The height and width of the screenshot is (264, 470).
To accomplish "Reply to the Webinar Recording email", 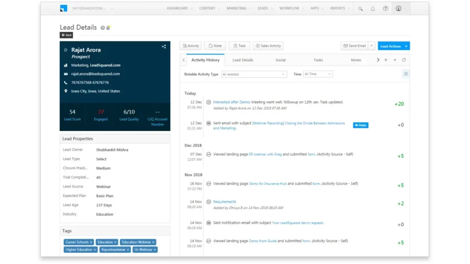I will tap(360, 124).
